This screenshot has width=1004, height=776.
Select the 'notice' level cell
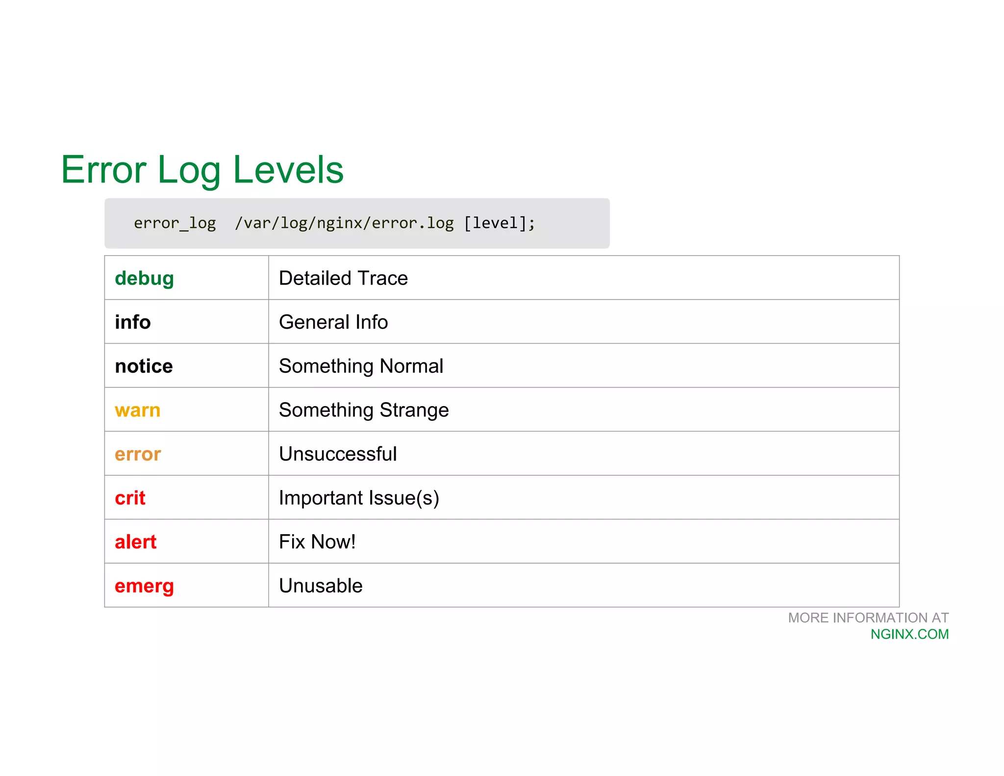coord(186,365)
